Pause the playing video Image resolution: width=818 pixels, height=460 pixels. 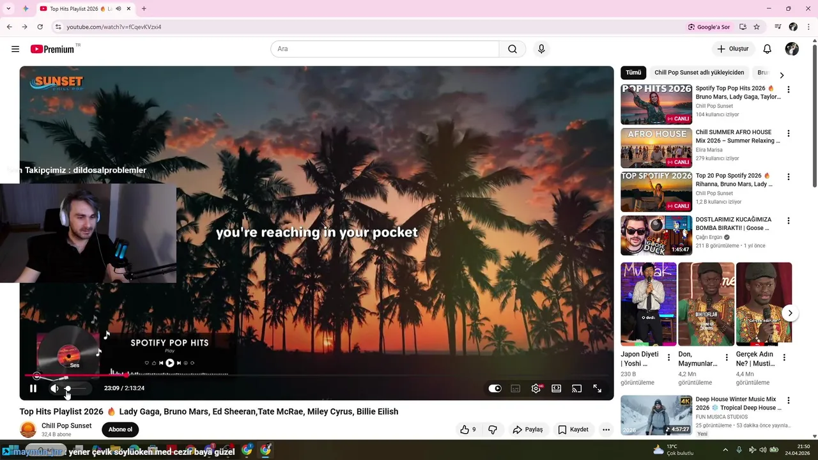[x=33, y=388]
